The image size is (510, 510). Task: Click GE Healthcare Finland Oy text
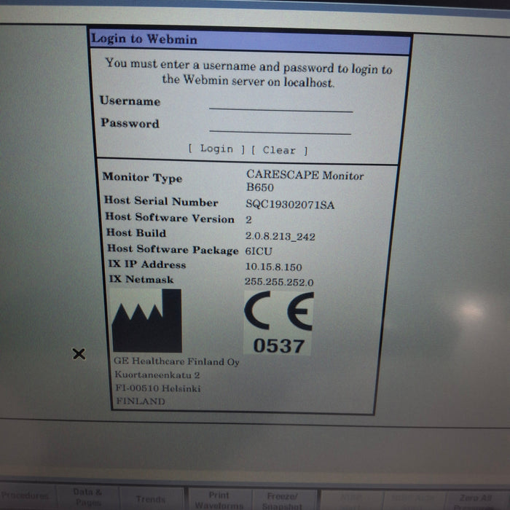coord(176,361)
